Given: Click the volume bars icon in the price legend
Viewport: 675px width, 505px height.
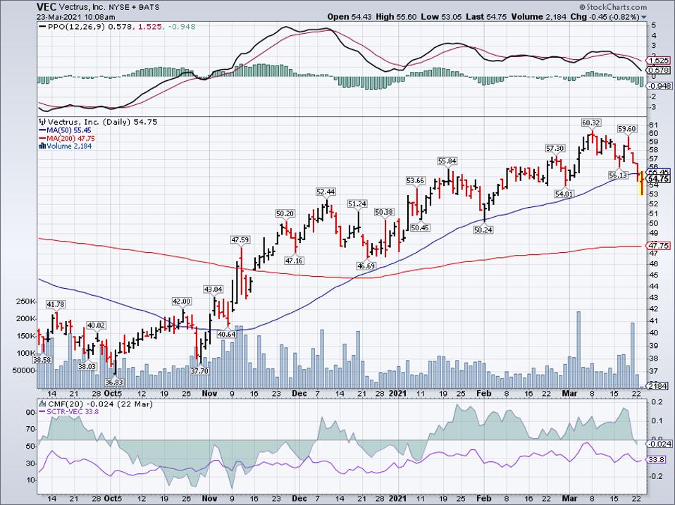Looking at the screenshot, I should click(42, 146).
